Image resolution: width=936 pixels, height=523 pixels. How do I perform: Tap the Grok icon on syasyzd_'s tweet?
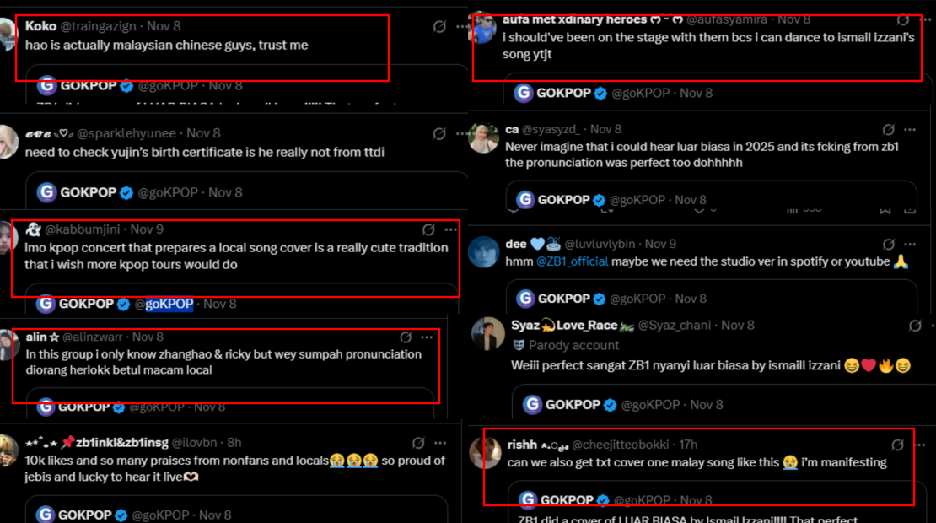[888, 130]
